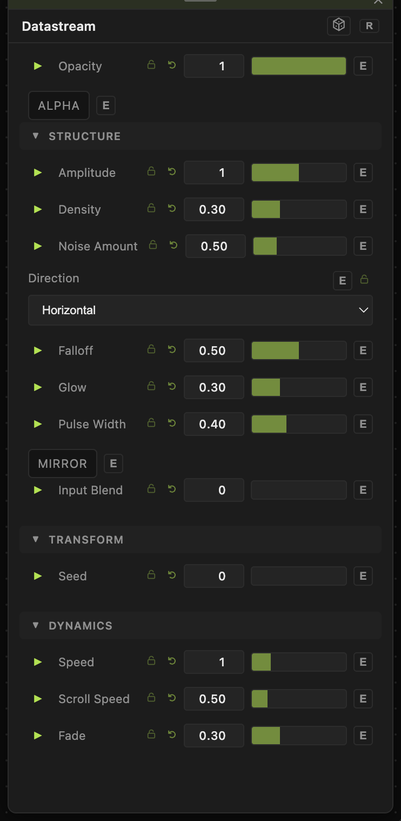
Task: Expand the Noise Amount play arrow
Action: [x=38, y=246]
